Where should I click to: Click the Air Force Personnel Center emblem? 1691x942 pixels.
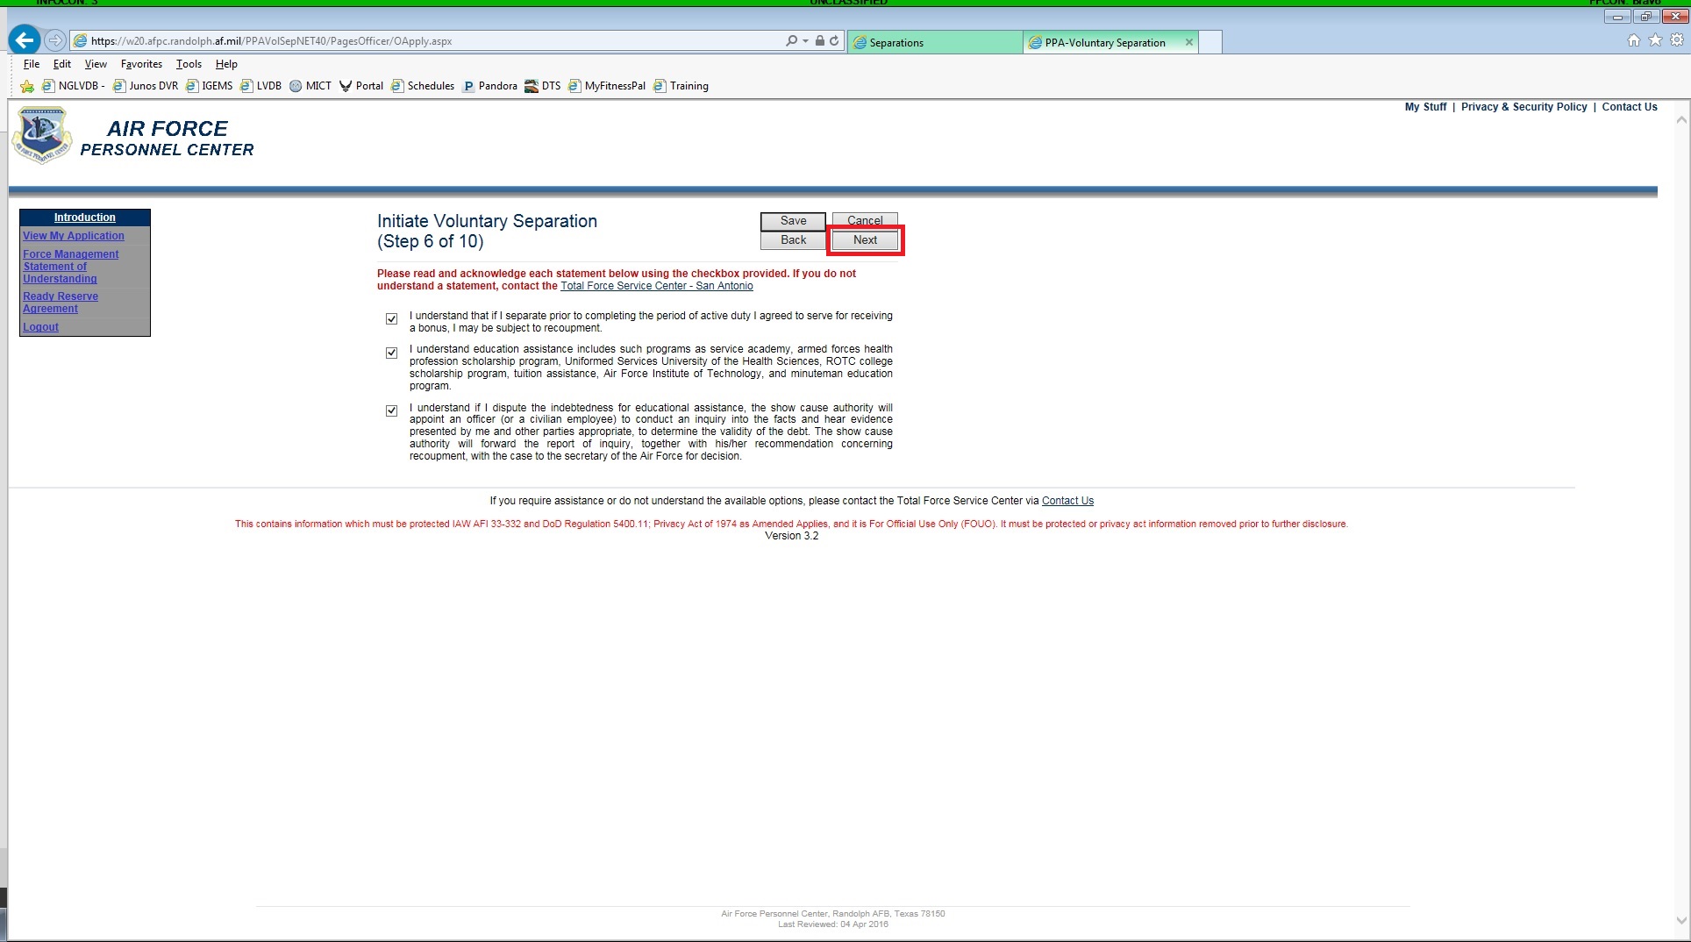click(x=41, y=135)
